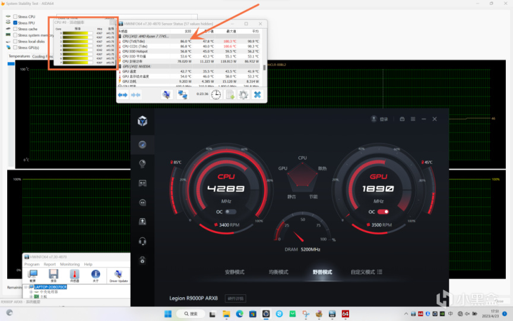
Task: Click the magnifier-over-monitor icon in HWiNFO sensor toolbar
Action: [166, 95]
